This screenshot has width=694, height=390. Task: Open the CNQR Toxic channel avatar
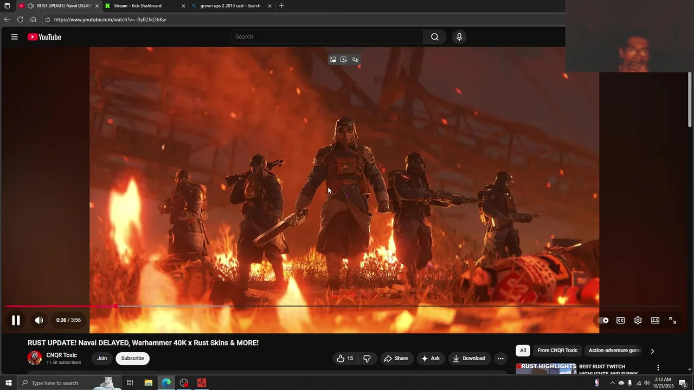click(x=35, y=358)
